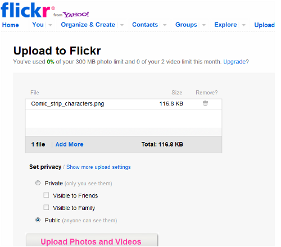
Task: Click the Add More link
Action: tap(70, 144)
